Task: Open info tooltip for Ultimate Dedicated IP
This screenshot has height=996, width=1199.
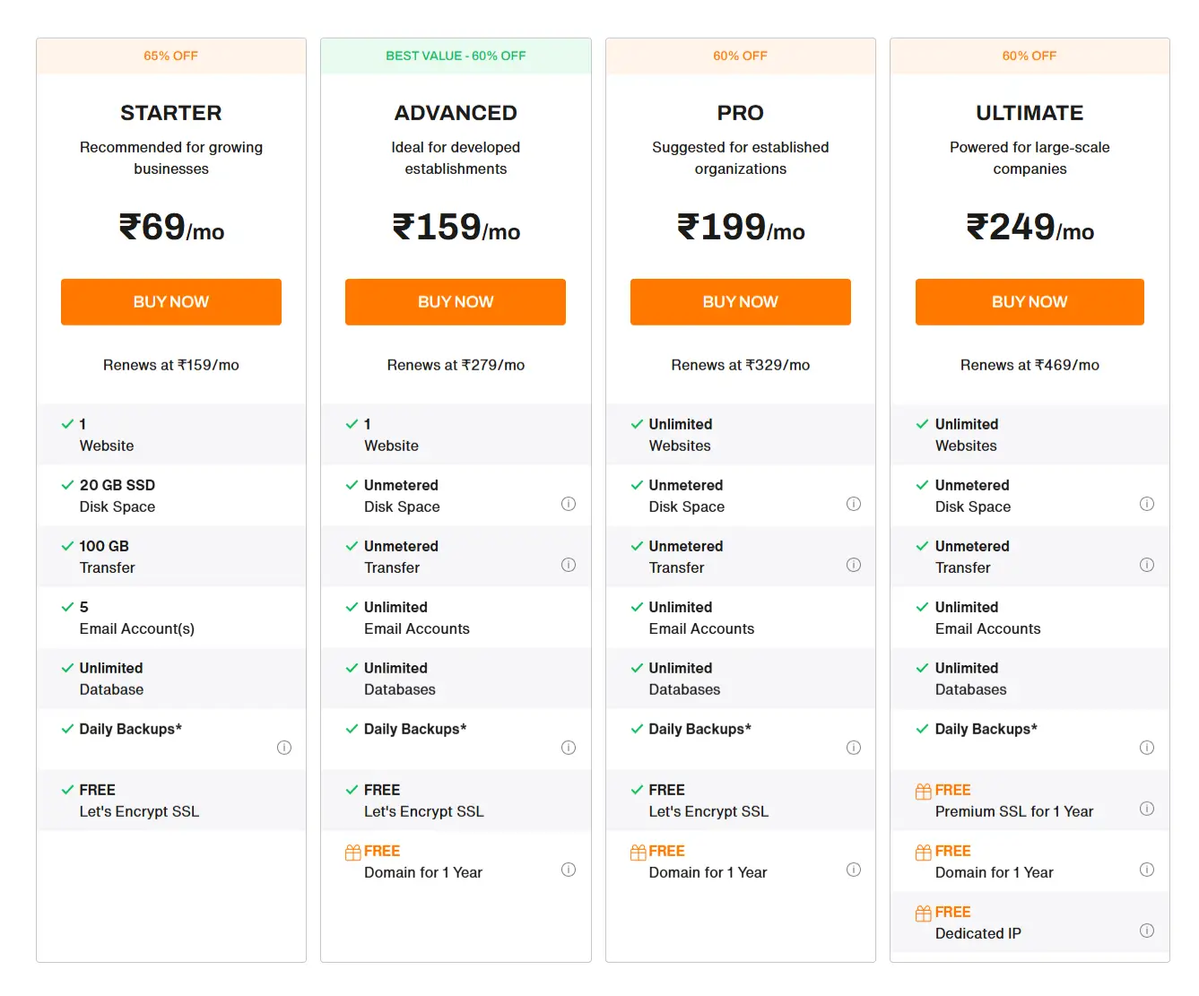Action: (1147, 931)
